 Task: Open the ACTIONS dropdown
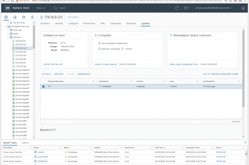point(73,17)
